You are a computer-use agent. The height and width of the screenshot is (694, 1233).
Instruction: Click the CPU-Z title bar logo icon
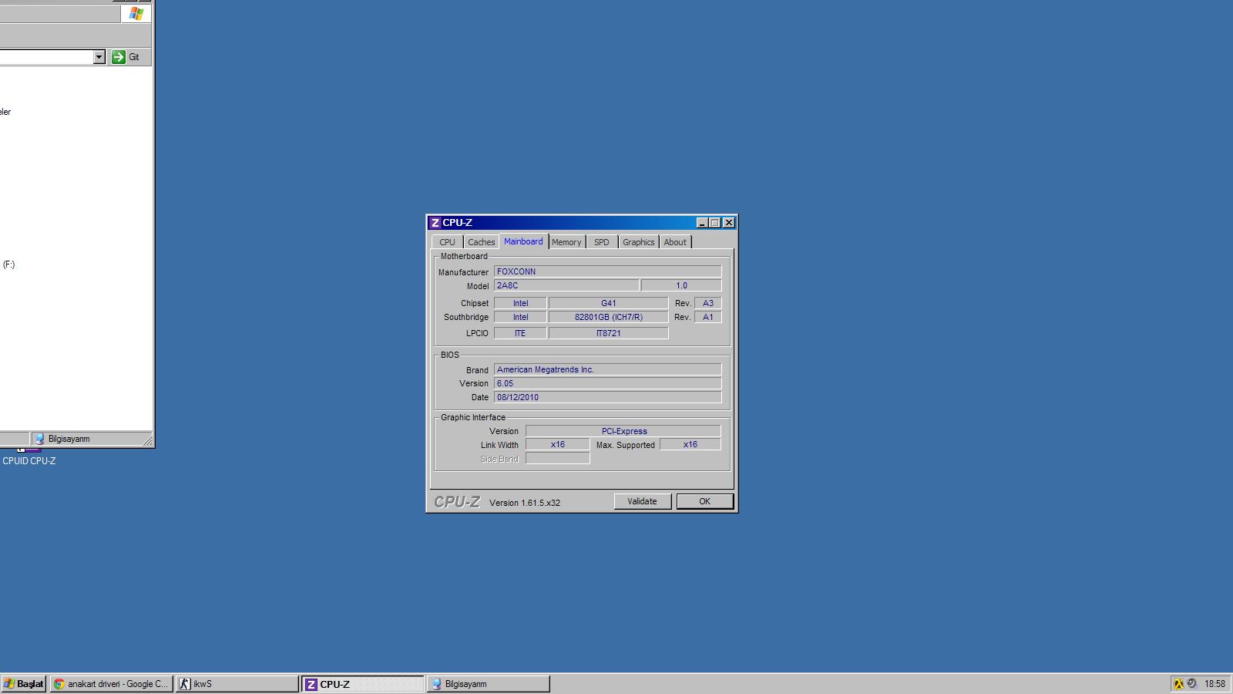click(x=435, y=223)
